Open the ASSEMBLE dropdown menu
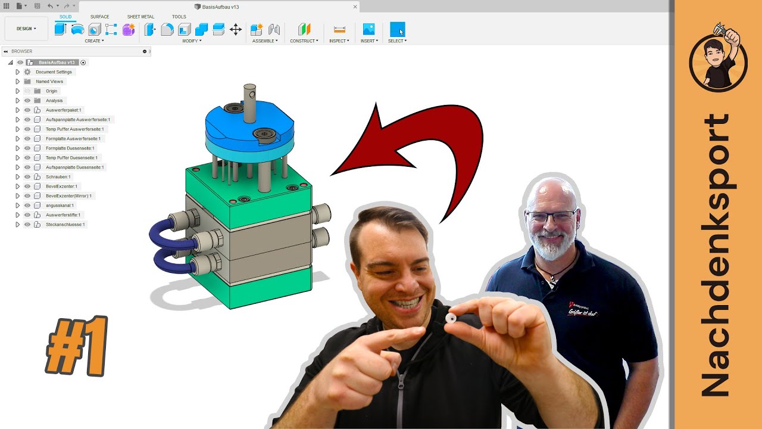Screen dimensions: 762x429 coord(265,41)
